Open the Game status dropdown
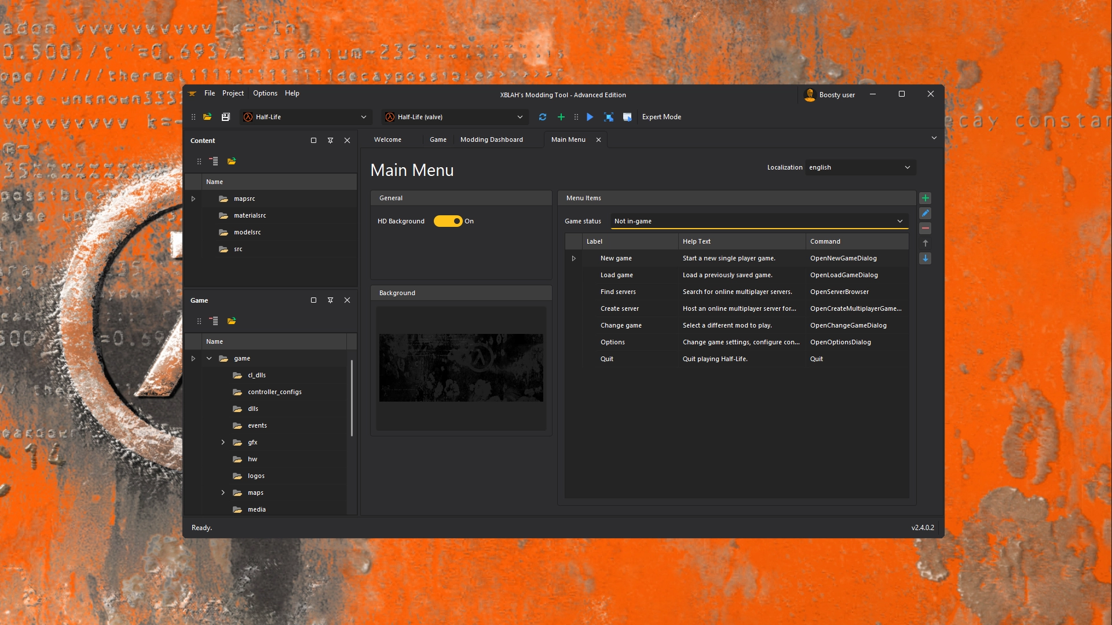The image size is (1112, 625). point(759,221)
